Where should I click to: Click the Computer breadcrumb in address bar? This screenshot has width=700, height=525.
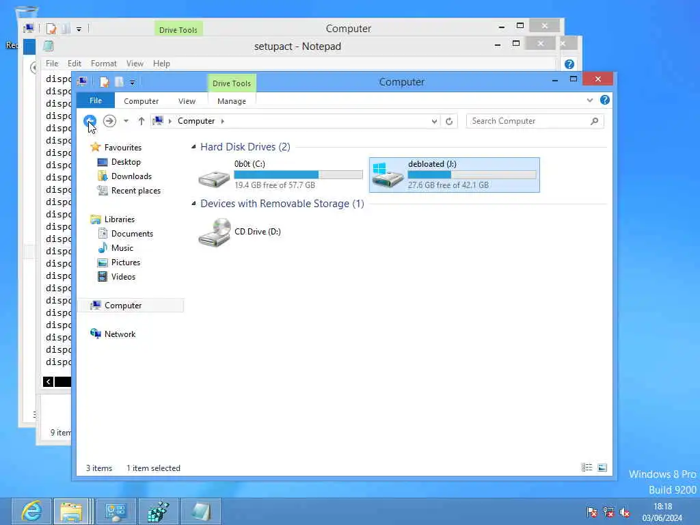coord(196,121)
